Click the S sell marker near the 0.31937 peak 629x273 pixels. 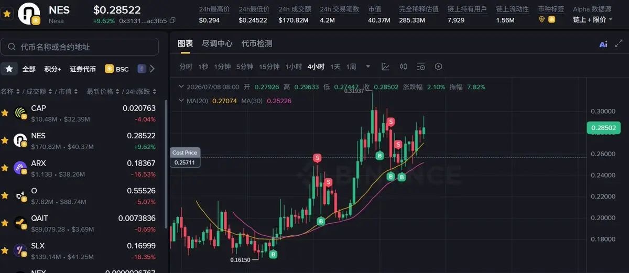(x=391, y=122)
